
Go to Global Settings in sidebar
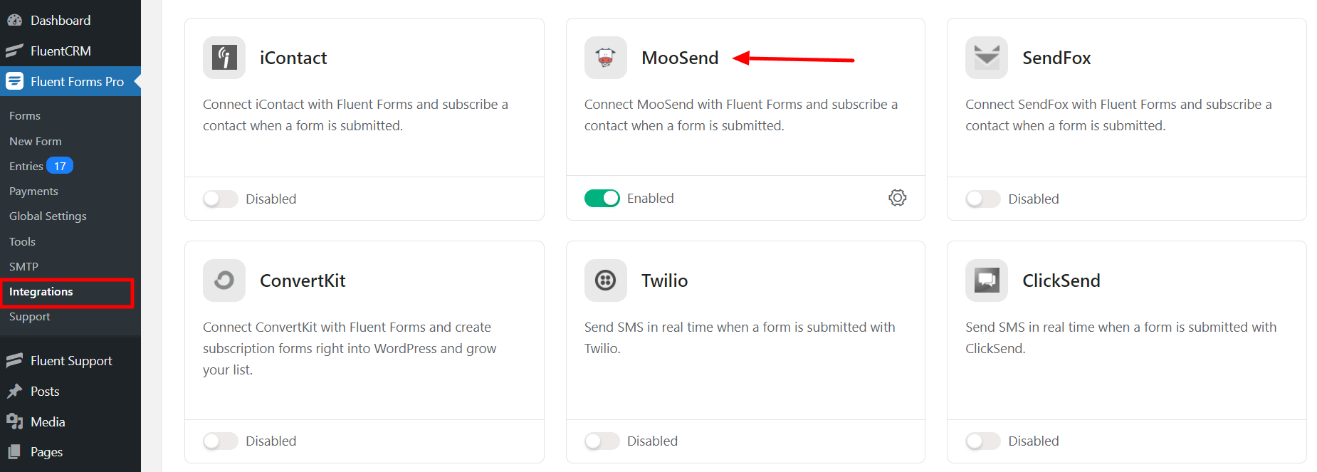click(x=48, y=216)
